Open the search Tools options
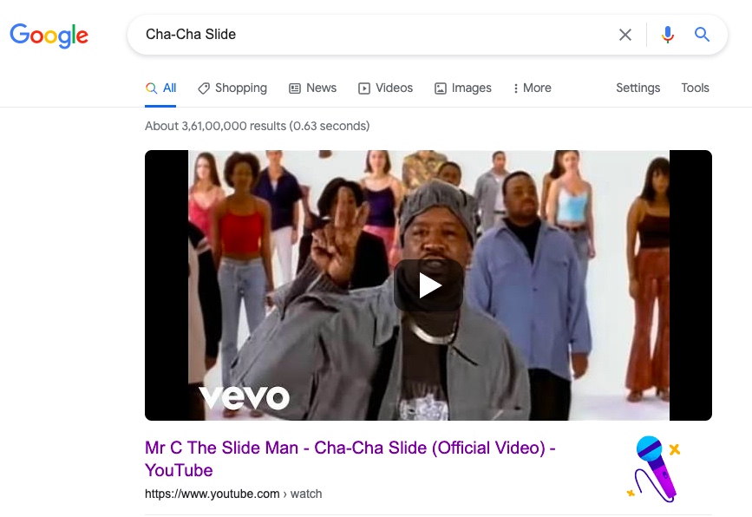This screenshot has width=752, height=517. 695,88
